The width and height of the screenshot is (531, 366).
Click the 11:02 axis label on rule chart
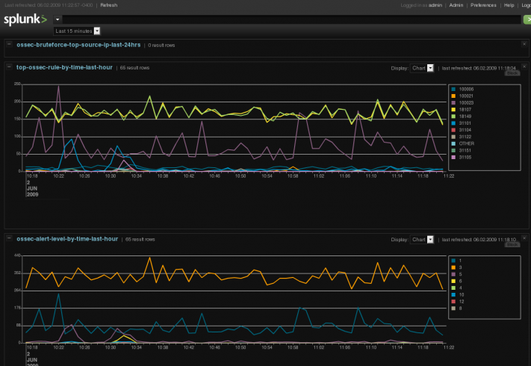pos(319,176)
